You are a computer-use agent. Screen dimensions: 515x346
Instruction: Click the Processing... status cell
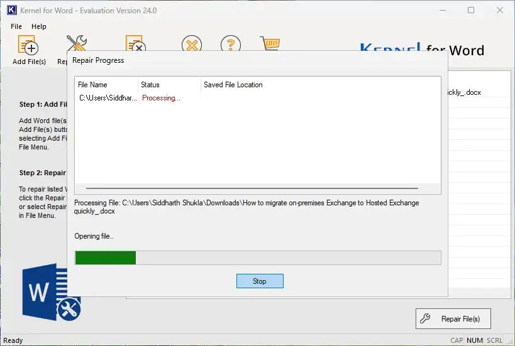[x=161, y=98]
